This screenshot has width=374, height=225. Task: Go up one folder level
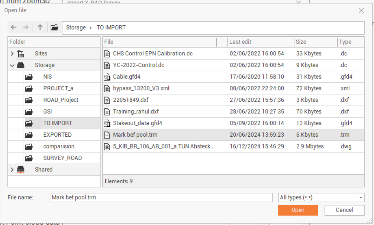(x=40, y=27)
